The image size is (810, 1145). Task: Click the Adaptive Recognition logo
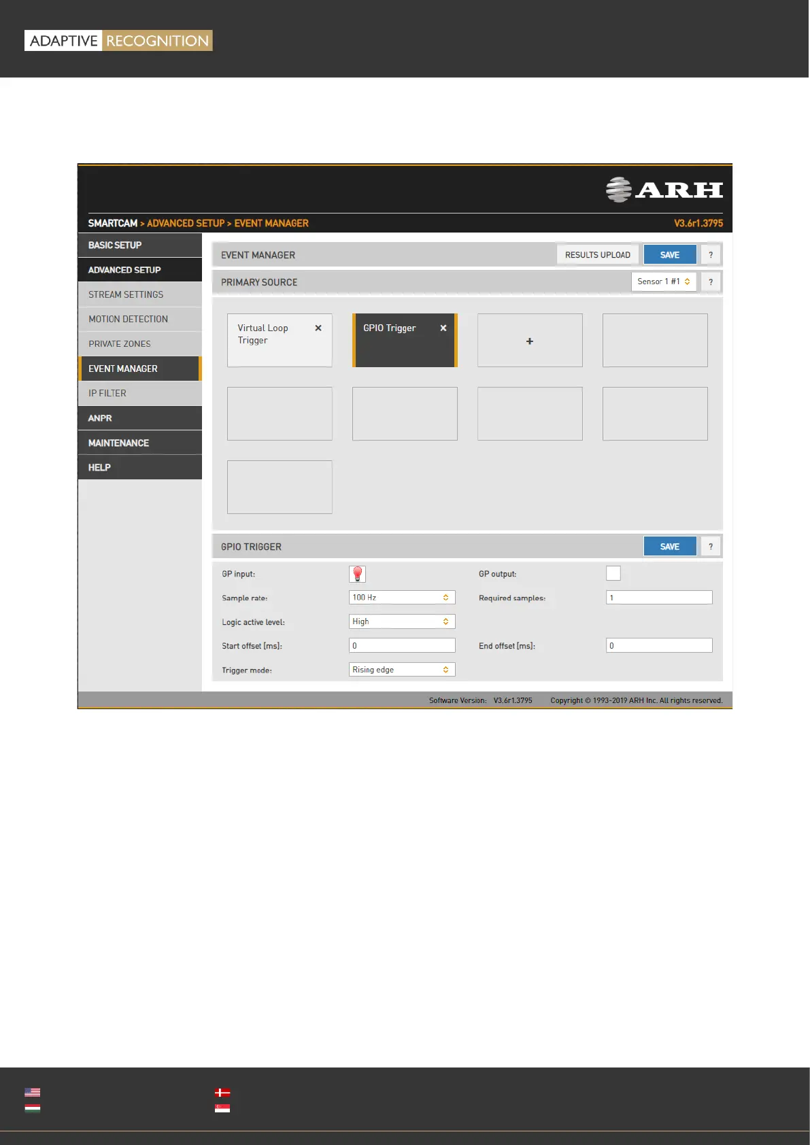click(118, 41)
